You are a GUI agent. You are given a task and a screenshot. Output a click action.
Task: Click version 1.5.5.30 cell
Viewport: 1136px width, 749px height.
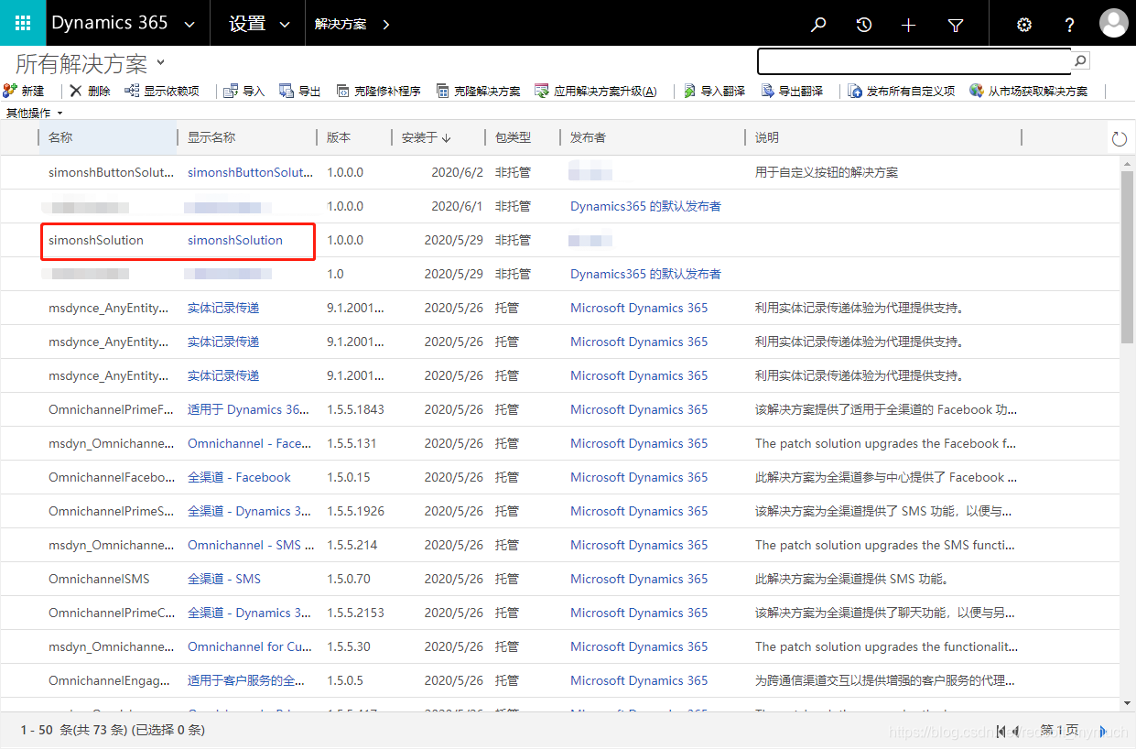pyautogui.click(x=349, y=646)
